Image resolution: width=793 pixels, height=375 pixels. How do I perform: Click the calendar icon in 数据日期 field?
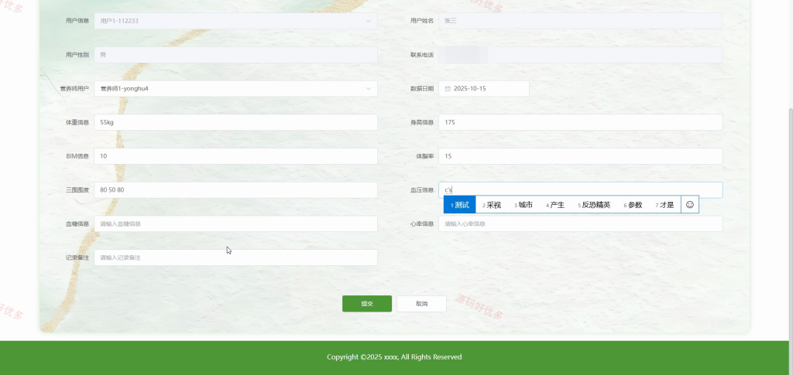point(448,89)
